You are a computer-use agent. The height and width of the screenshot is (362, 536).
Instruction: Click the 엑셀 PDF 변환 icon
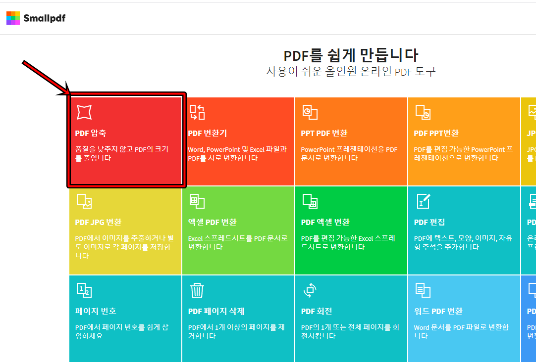[x=197, y=201]
